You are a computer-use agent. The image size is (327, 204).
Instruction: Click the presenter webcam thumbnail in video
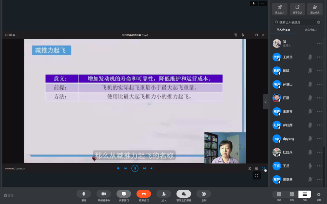[x=225, y=148]
